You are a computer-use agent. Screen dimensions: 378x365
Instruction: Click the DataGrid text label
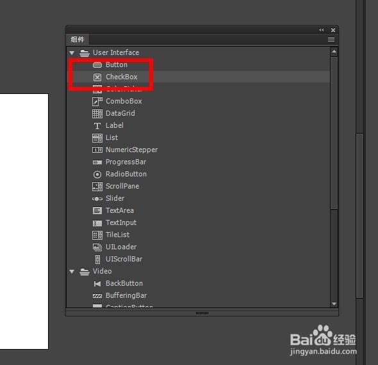click(x=120, y=113)
